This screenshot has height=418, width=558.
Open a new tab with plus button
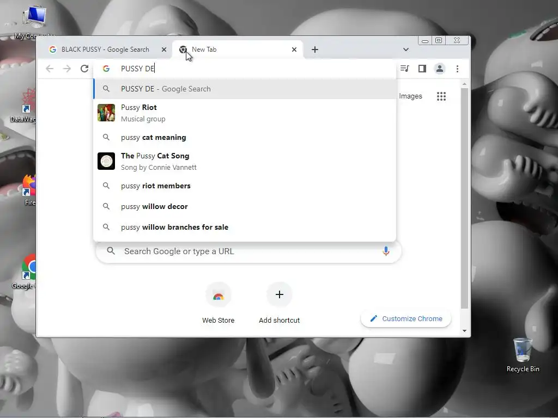314,50
